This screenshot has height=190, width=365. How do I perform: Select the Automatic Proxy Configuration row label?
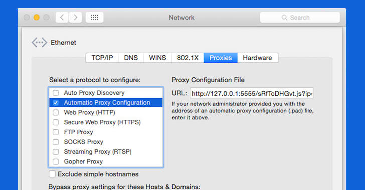coord(107,103)
